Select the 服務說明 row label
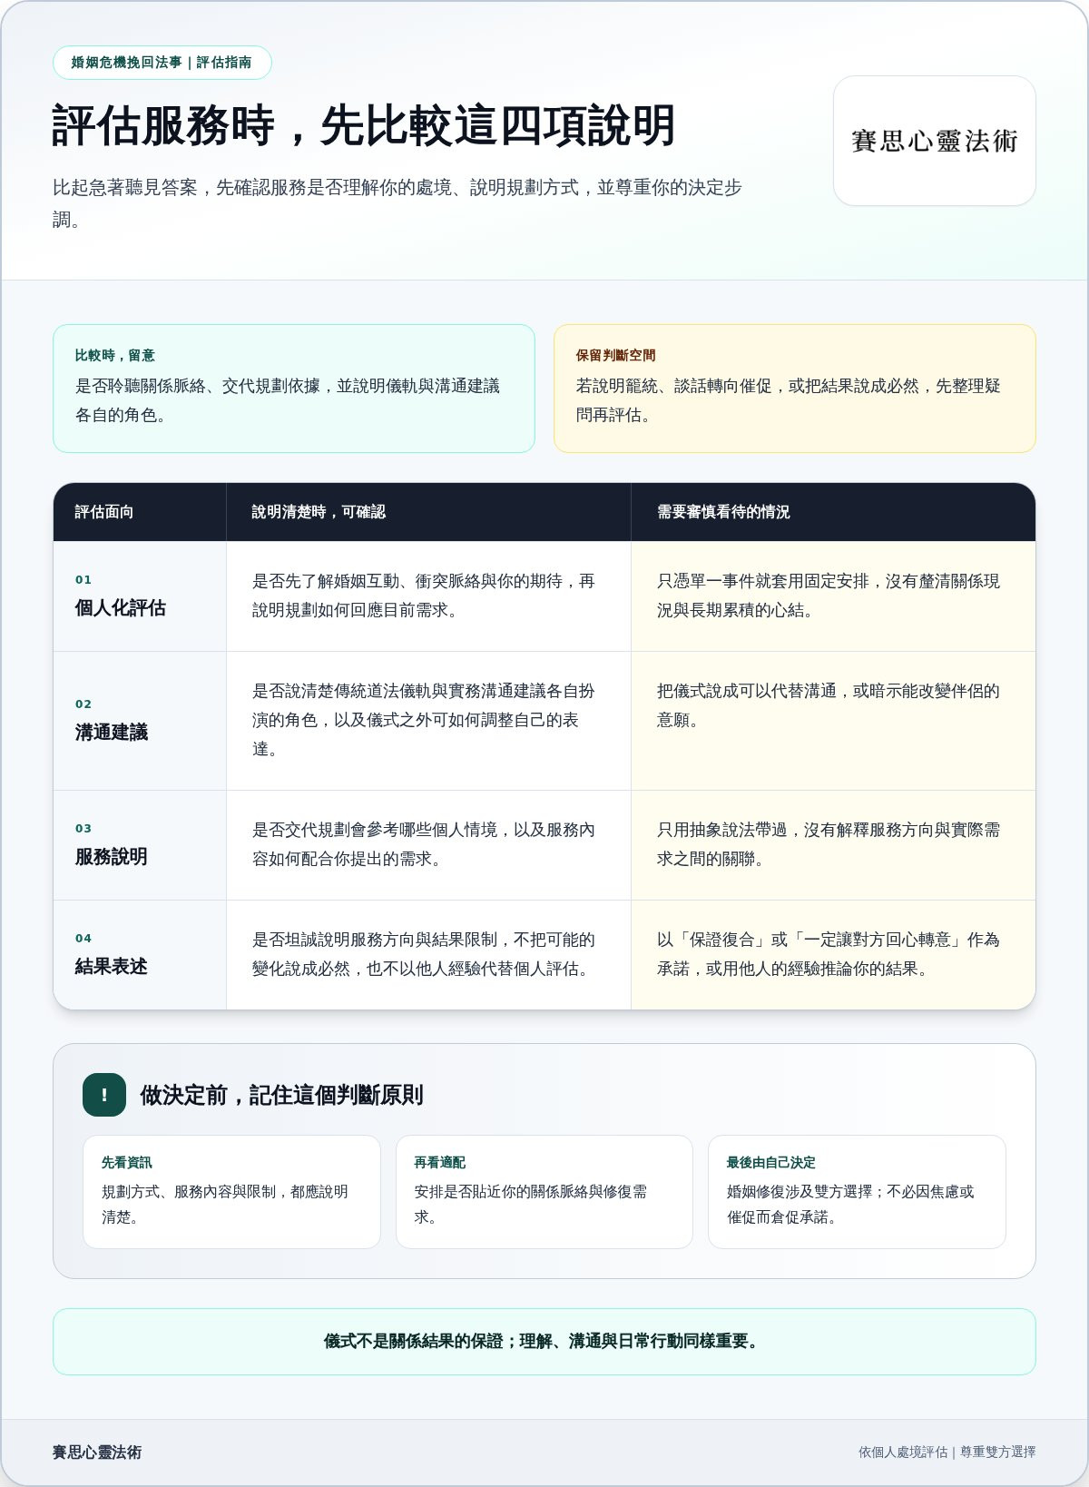 tap(112, 857)
